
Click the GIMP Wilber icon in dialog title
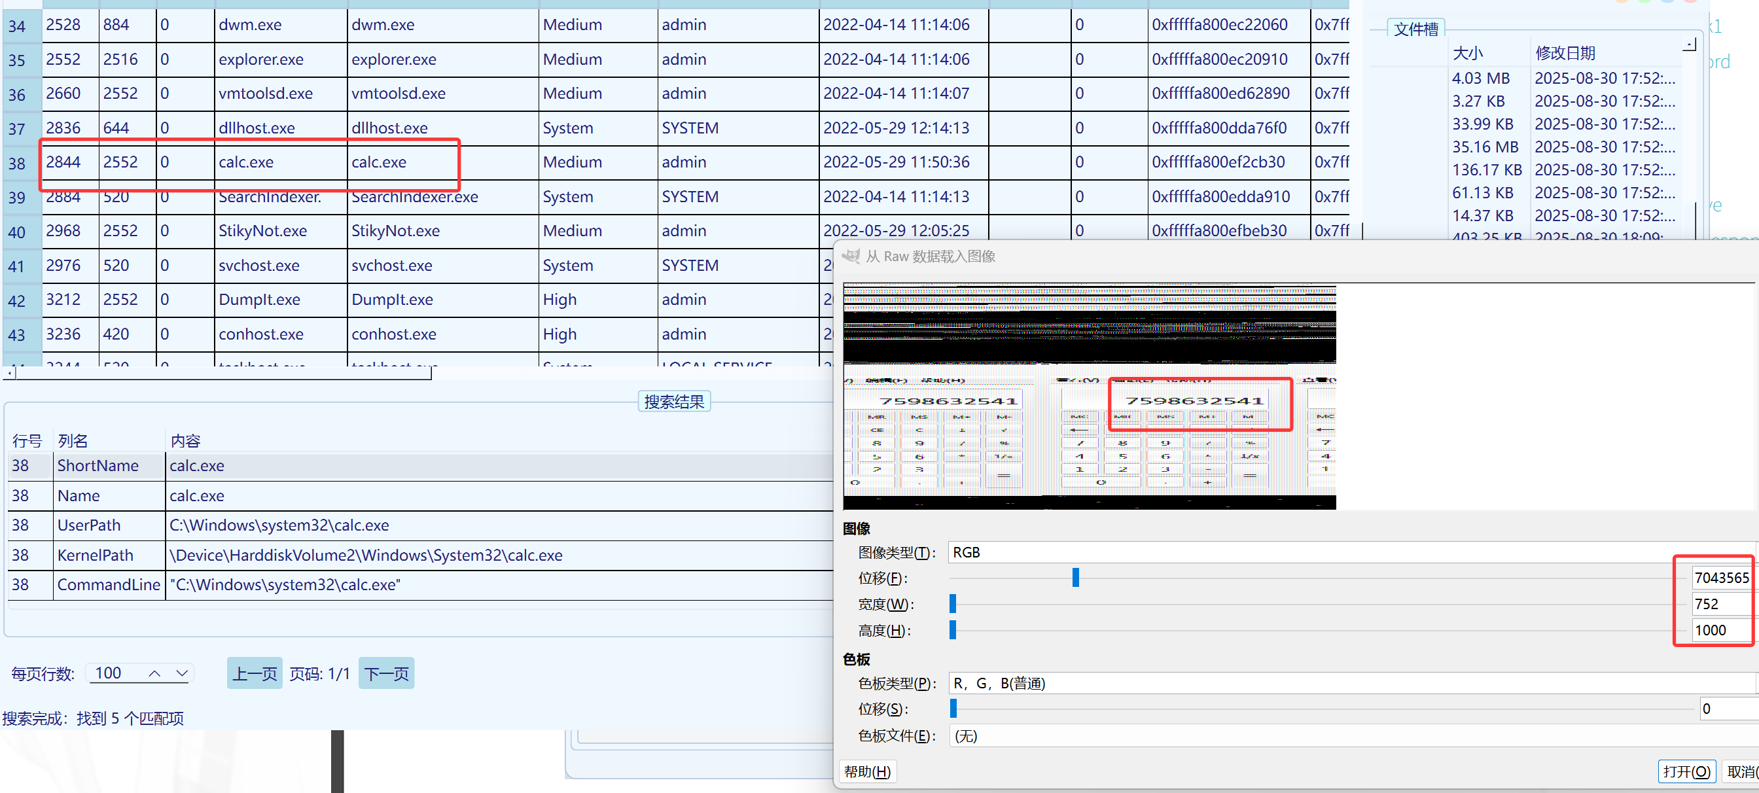(851, 256)
